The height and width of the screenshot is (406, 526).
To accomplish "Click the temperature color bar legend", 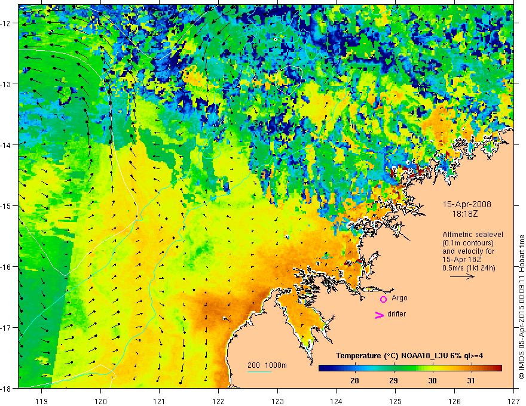I will (x=410, y=368).
